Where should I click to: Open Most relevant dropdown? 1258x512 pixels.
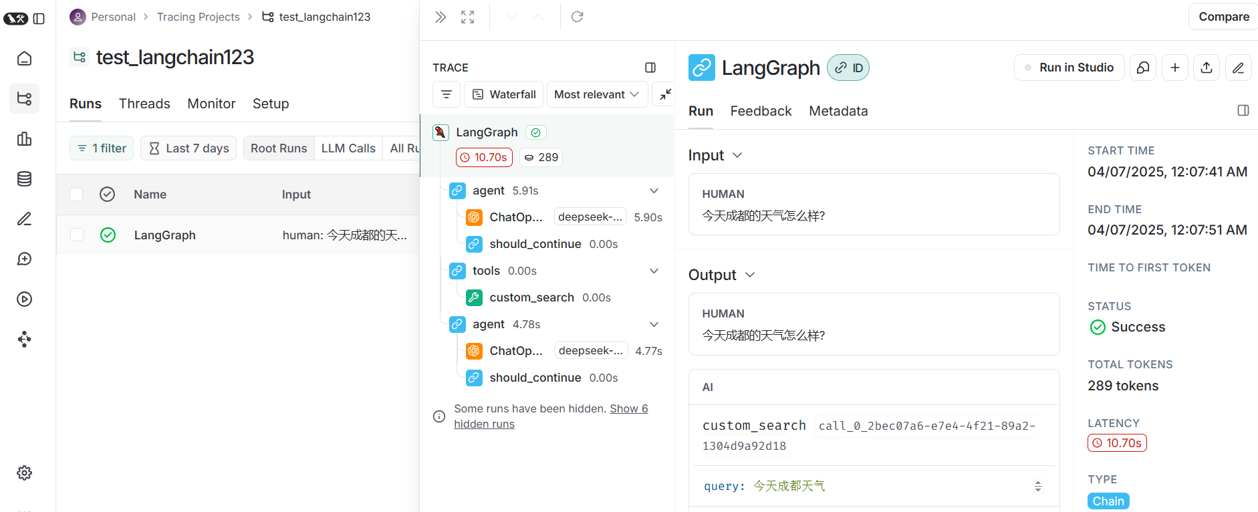[x=598, y=94]
